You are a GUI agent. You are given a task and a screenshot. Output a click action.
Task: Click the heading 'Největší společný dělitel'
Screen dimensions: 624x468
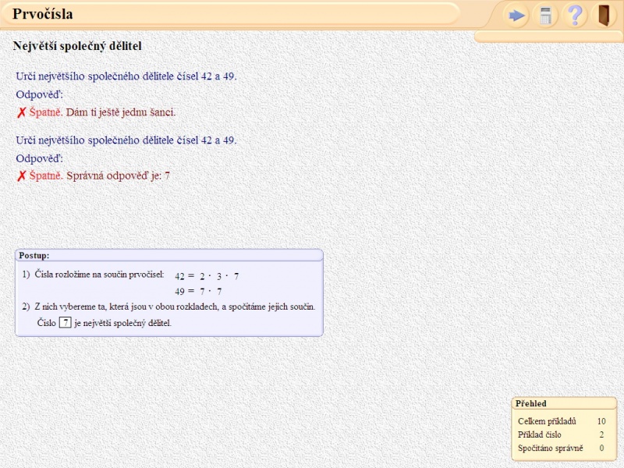(x=77, y=46)
